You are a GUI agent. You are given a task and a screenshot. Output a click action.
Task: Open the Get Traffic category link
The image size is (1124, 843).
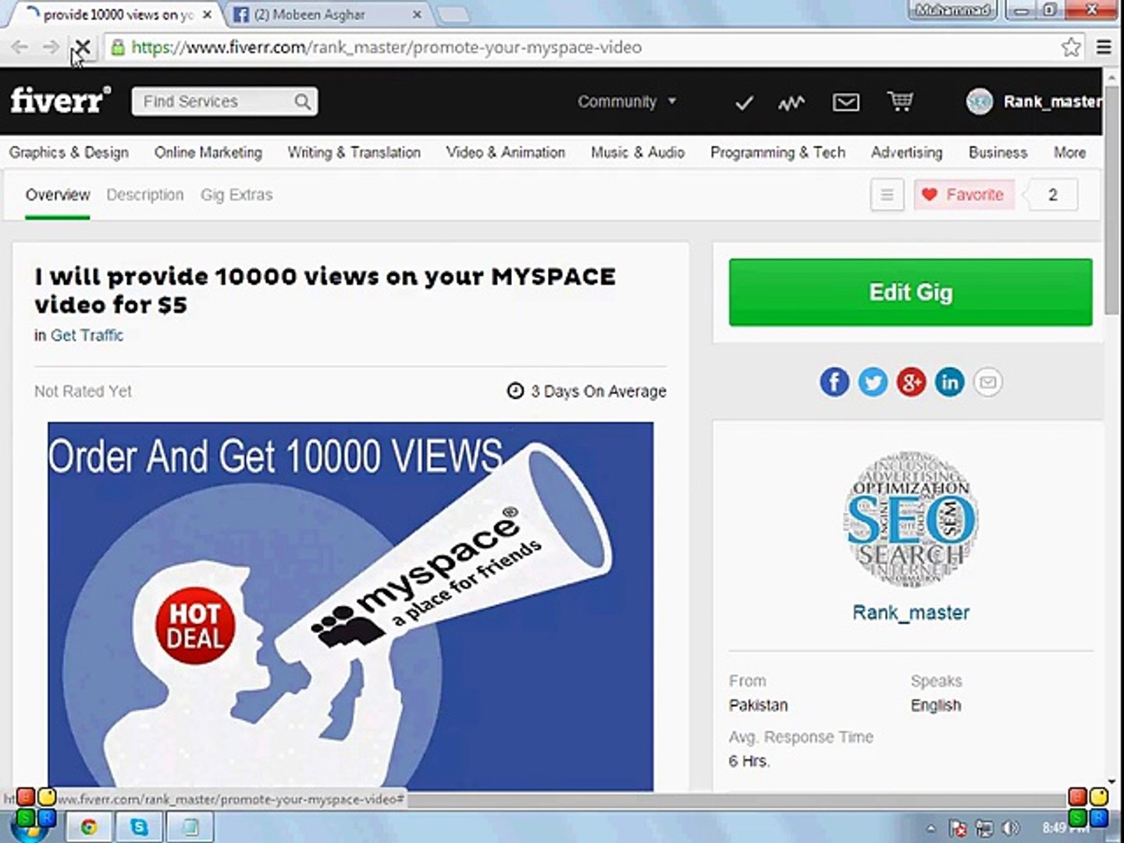coord(87,336)
